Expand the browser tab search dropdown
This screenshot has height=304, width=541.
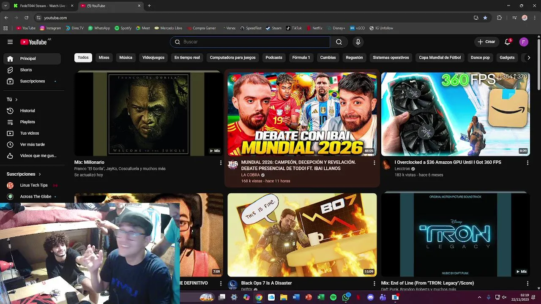pyautogui.click(x=5, y=6)
